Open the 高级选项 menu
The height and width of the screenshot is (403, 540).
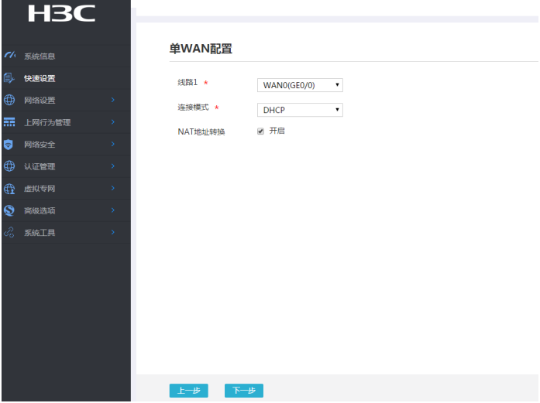coord(66,210)
